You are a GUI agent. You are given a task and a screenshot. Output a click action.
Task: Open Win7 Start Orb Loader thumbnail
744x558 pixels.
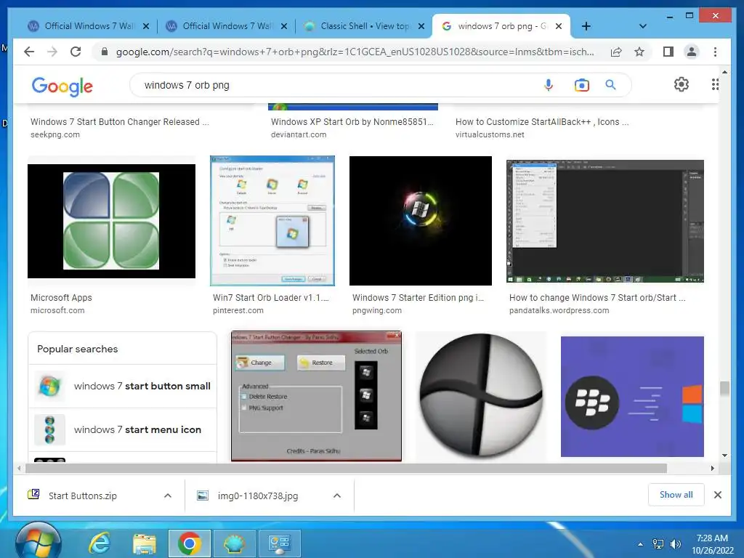click(272, 221)
